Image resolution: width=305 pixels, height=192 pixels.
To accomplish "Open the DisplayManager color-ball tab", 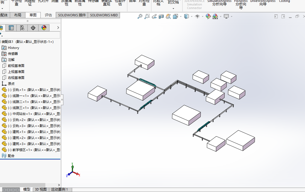I will [44, 28].
